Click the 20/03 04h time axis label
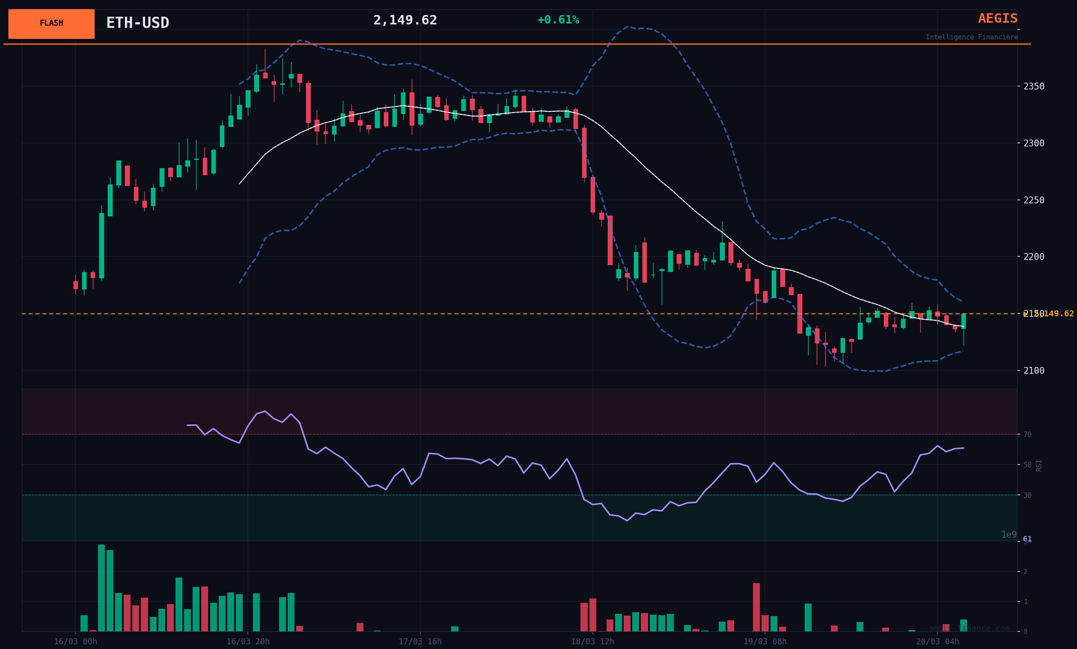Screen dimensions: 1077x649 coord(937,642)
